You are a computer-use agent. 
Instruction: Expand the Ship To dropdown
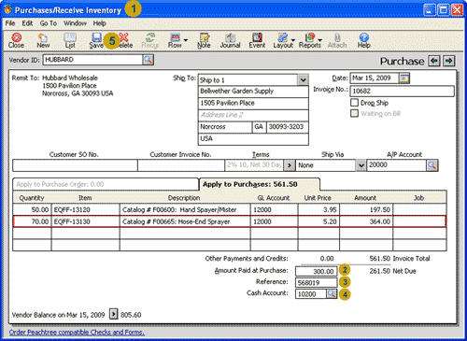(303, 80)
